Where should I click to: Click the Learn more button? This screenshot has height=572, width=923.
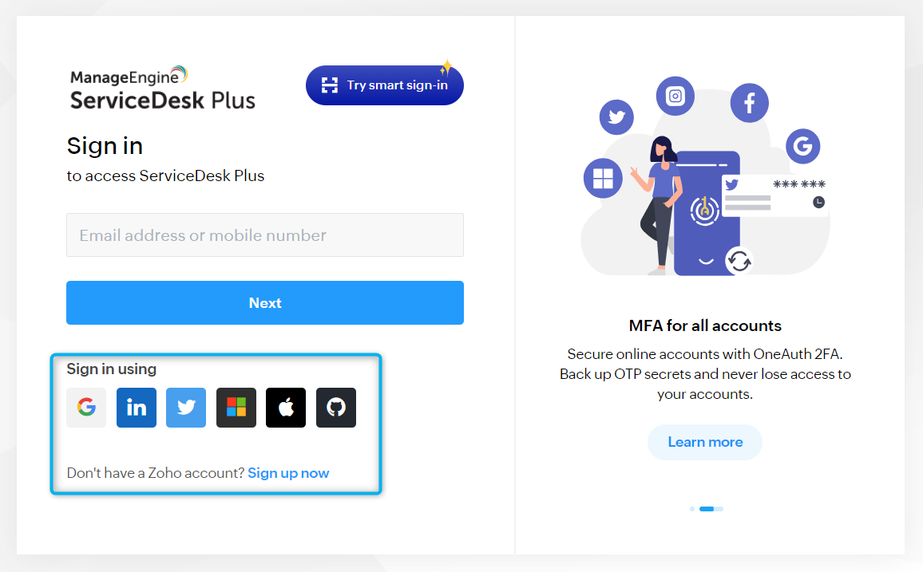(x=705, y=442)
